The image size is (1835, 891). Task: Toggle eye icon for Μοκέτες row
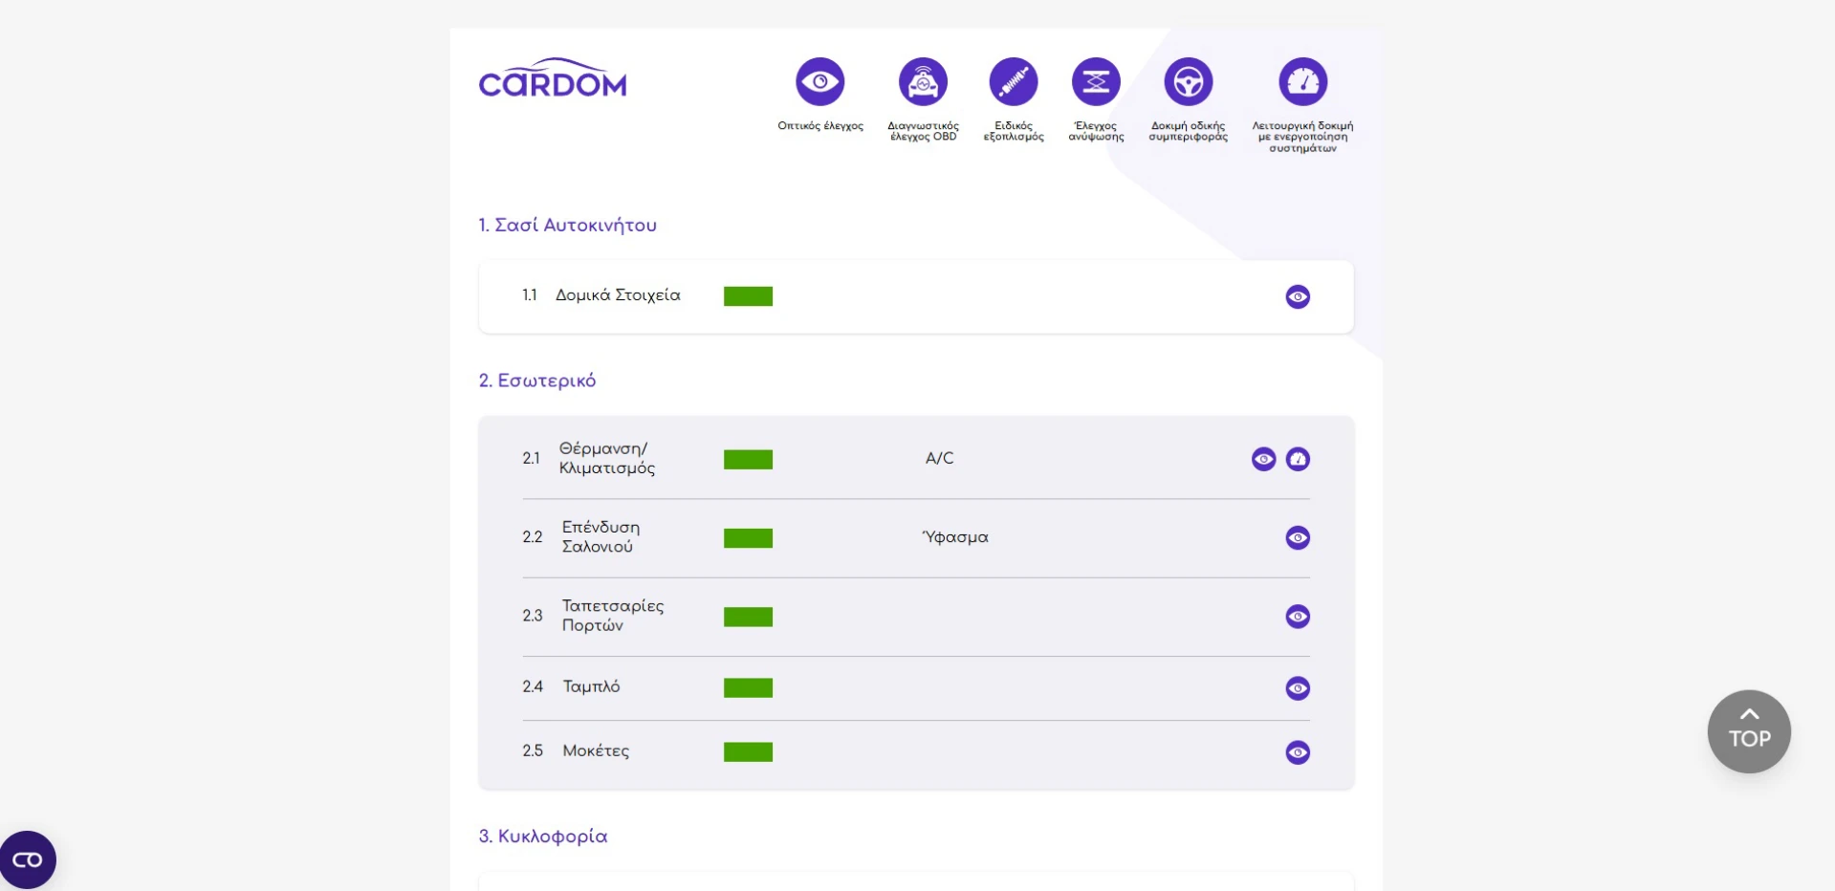[x=1298, y=752]
